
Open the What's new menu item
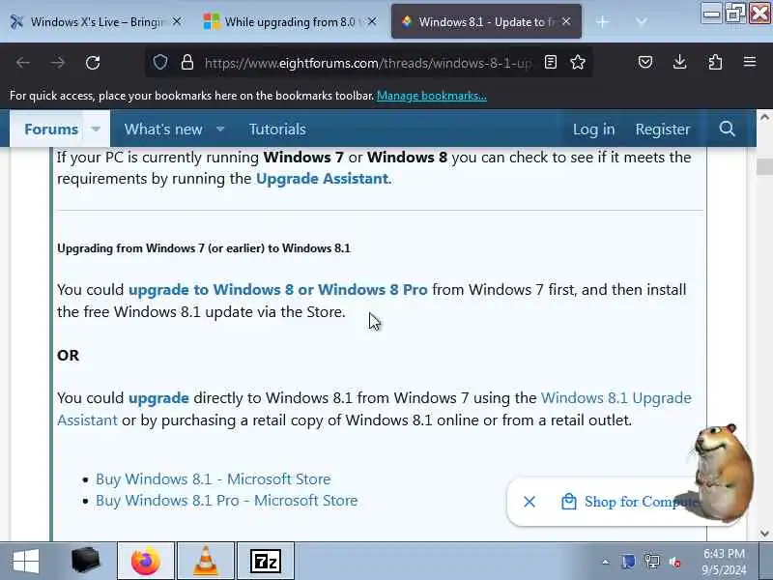[163, 130]
